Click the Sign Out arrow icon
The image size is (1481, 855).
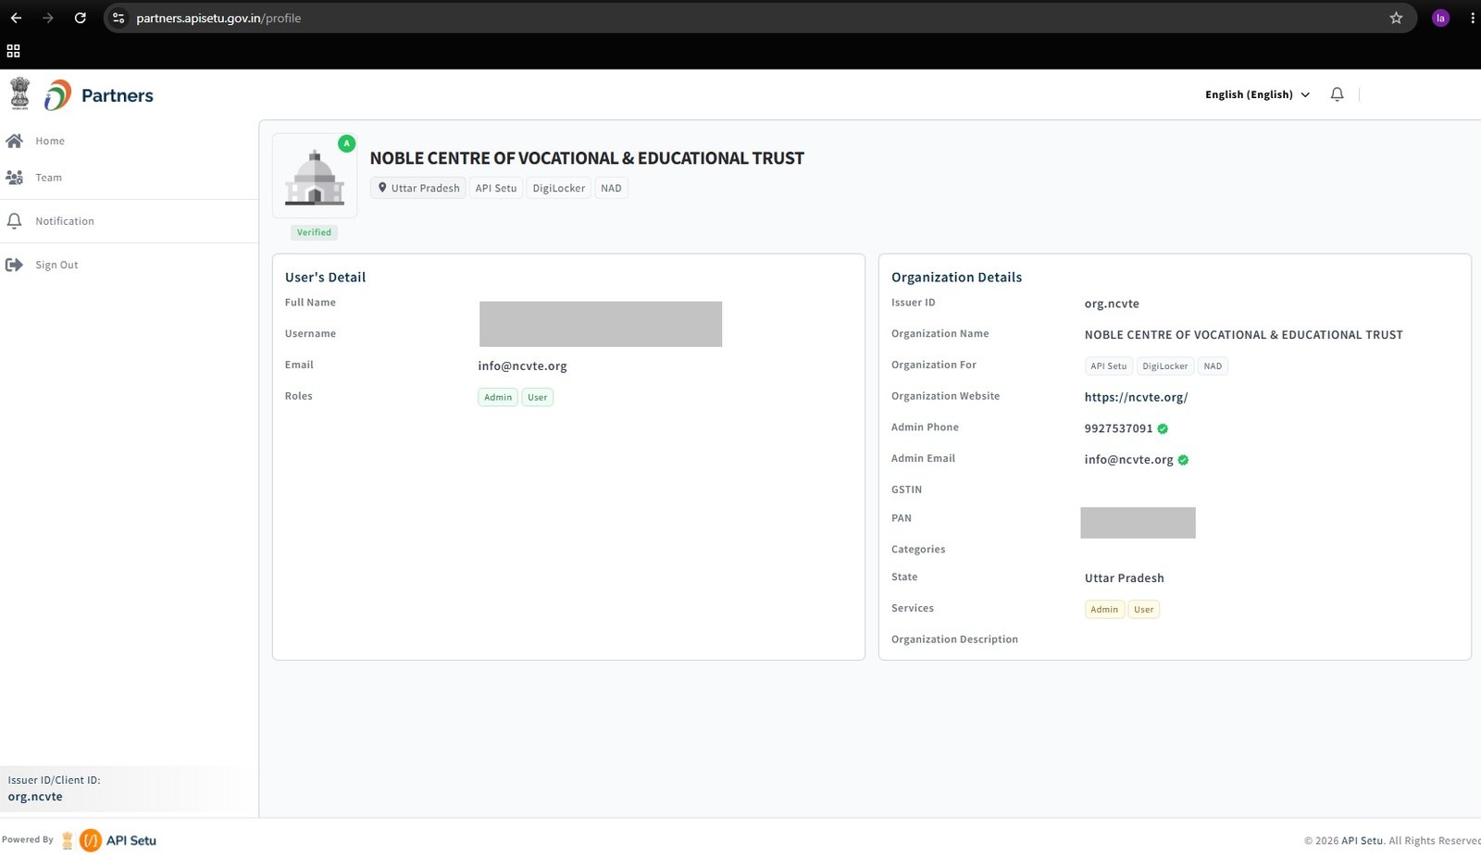coord(14,265)
